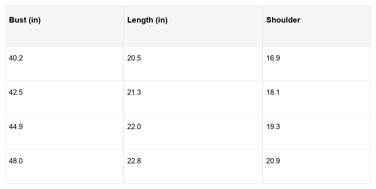Select the shortest length measurement cell
Viewport: 376px width, 189px height.
pyautogui.click(x=134, y=58)
